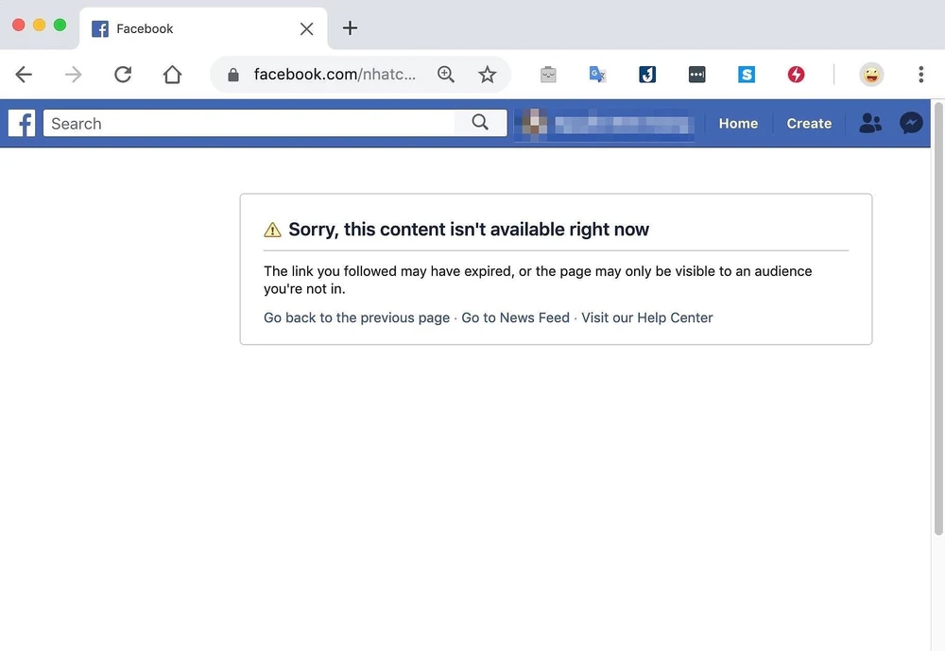Click the blue S extension icon
Screen dimensions: 945x651
747,75
